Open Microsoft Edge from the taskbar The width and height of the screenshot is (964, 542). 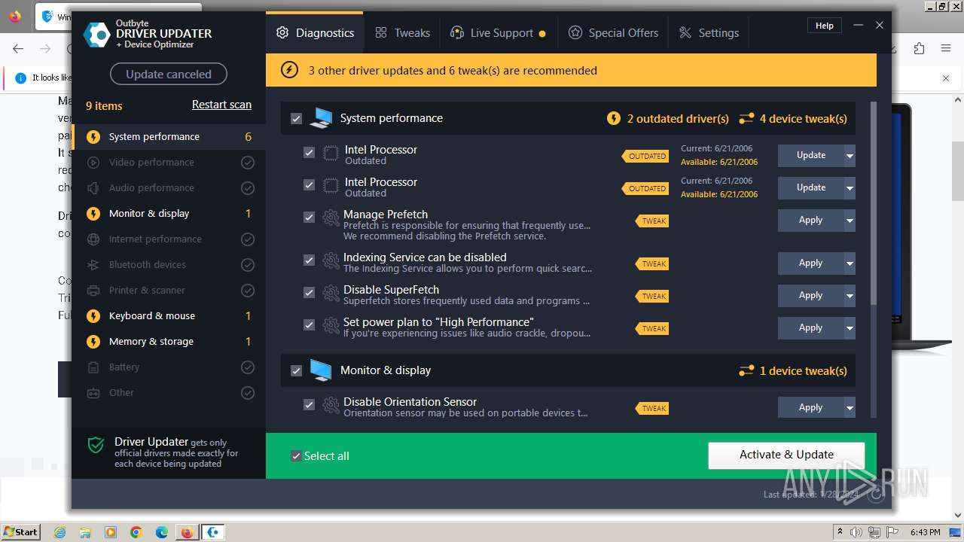pyautogui.click(x=161, y=532)
